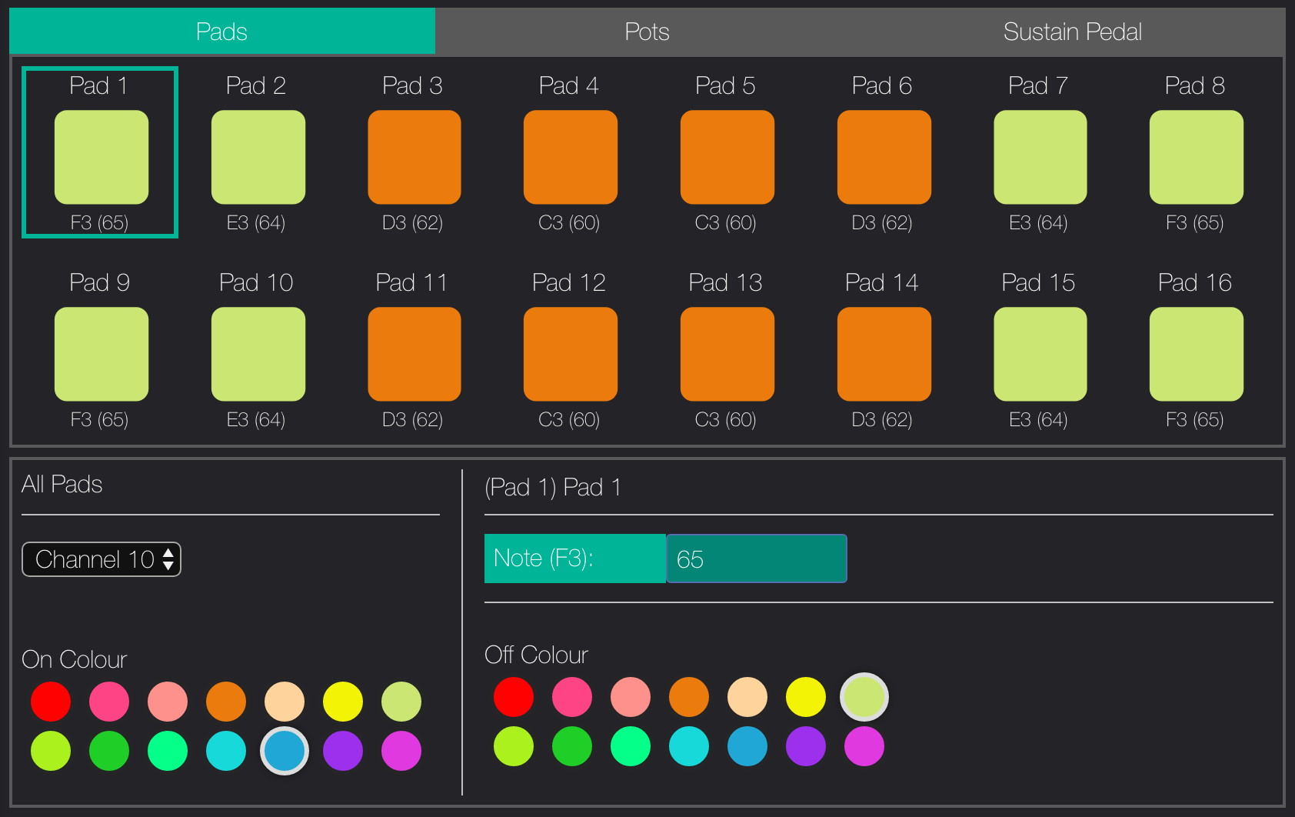Click the note value field showing 65
Viewport: 1295px width, 817px height.
point(757,559)
